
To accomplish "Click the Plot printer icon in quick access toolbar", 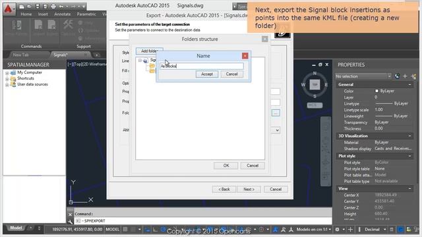I will click(x=53, y=7).
